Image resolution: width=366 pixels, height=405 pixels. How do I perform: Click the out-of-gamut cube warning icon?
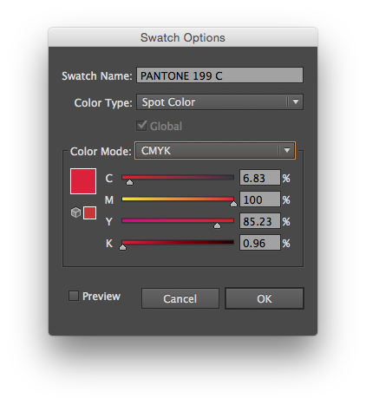pyautogui.click(x=75, y=212)
